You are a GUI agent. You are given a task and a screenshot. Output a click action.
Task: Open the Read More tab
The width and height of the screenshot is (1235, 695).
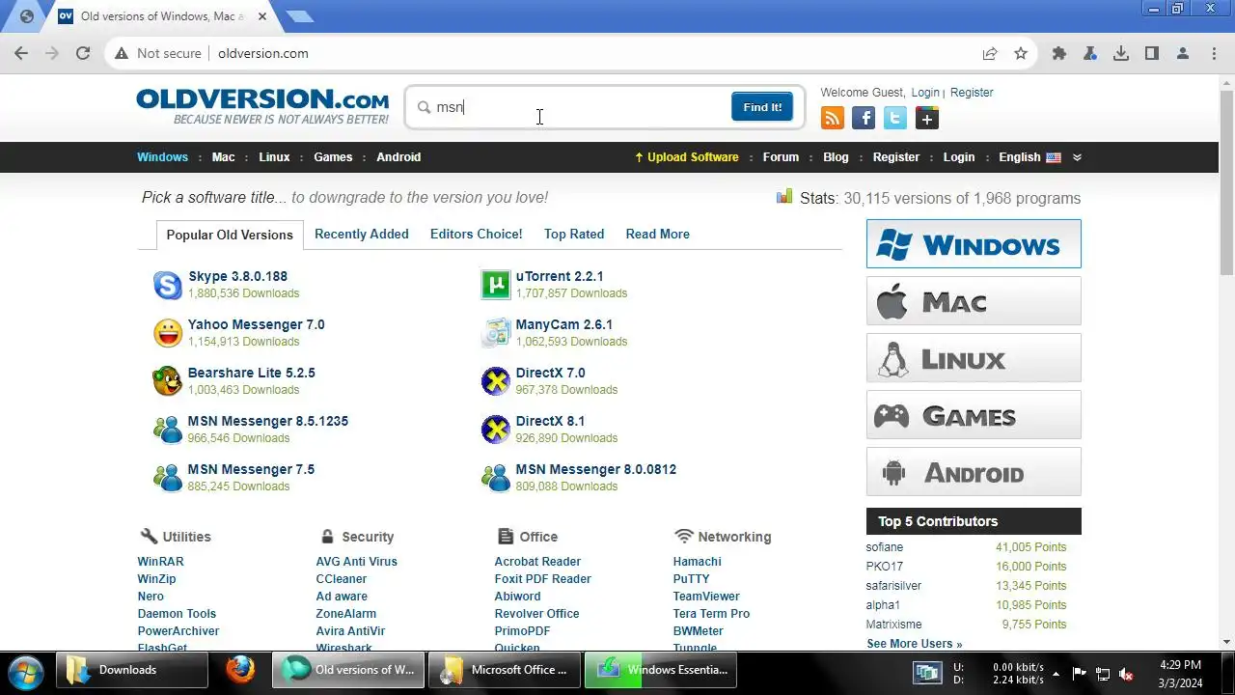(x=658, y=234)
